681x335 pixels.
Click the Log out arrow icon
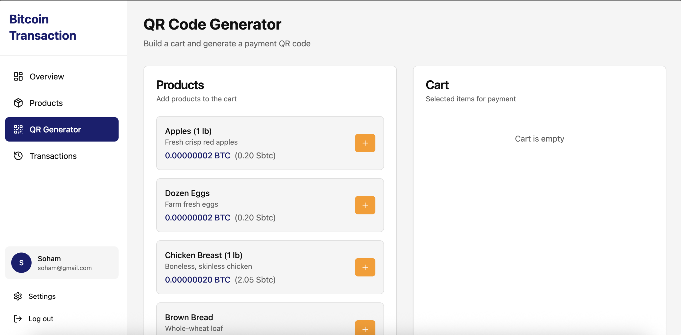(x=18, y=319)
